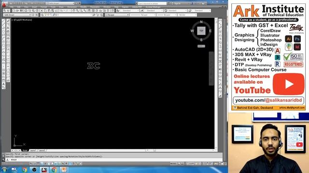Select the Ellipse draw tool

click(x=3, y=52)
